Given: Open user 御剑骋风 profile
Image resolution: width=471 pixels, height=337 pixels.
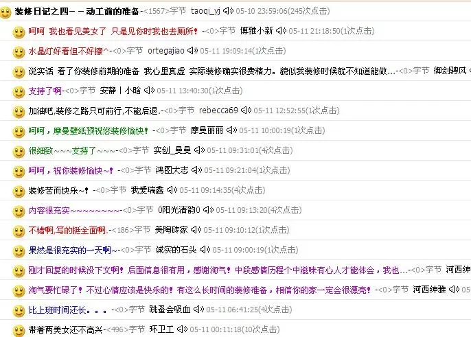Looking at the screenshot, I should coord(450,71).
